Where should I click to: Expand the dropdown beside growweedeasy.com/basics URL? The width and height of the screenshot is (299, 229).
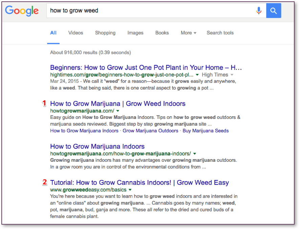(130, 190)
